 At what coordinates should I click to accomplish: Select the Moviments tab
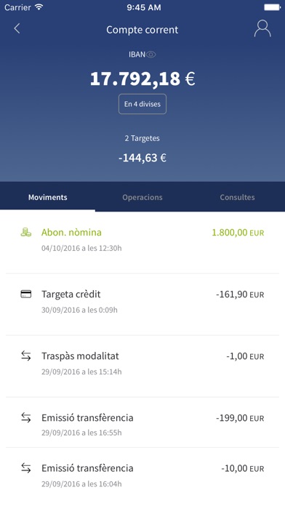48,197
